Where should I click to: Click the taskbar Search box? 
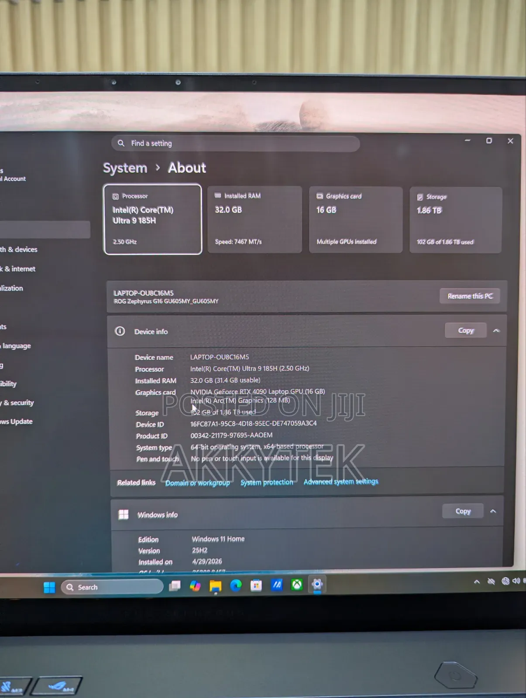(x=112, y=587)
